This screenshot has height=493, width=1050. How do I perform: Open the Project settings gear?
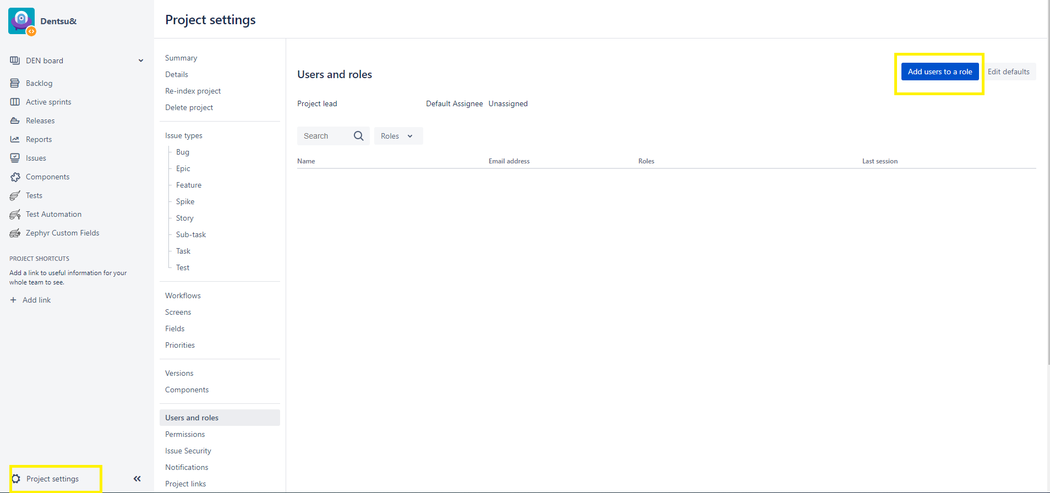point(17,479)
